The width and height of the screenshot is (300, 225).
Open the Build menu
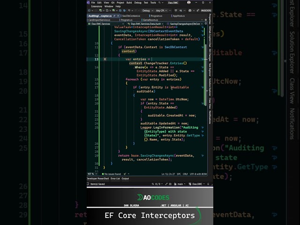pyautogui.click(x=129, y=3)
